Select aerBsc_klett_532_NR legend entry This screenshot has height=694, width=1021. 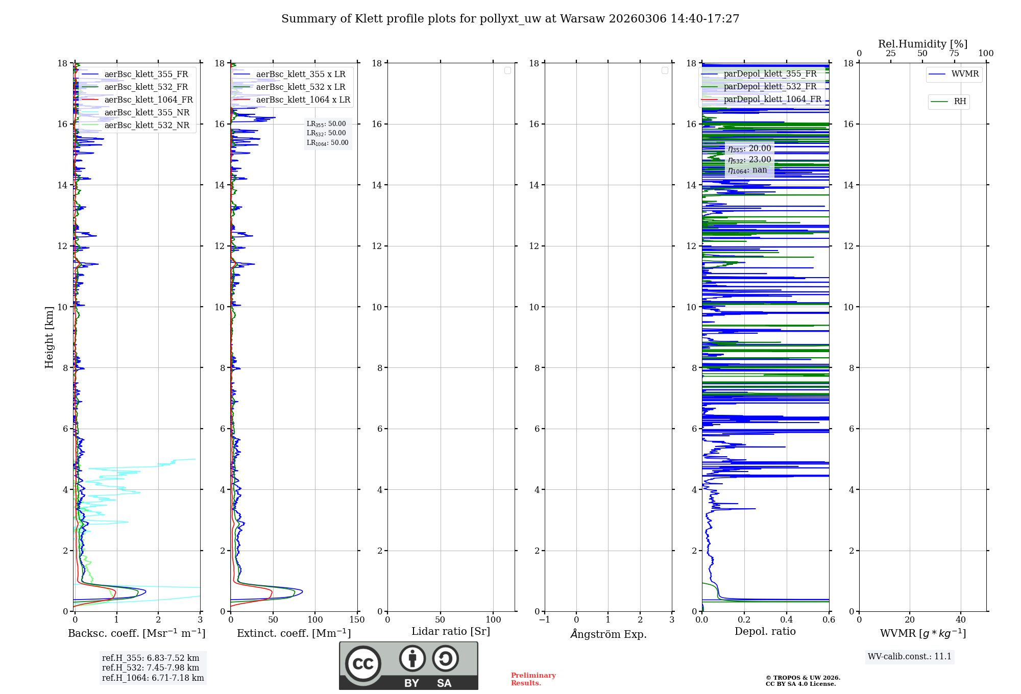(147, 126)
